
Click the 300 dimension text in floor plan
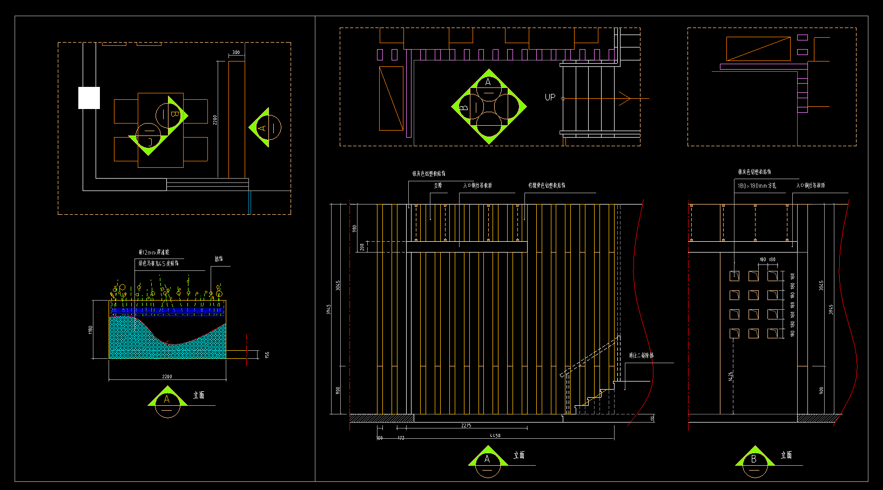click(236, 52)
